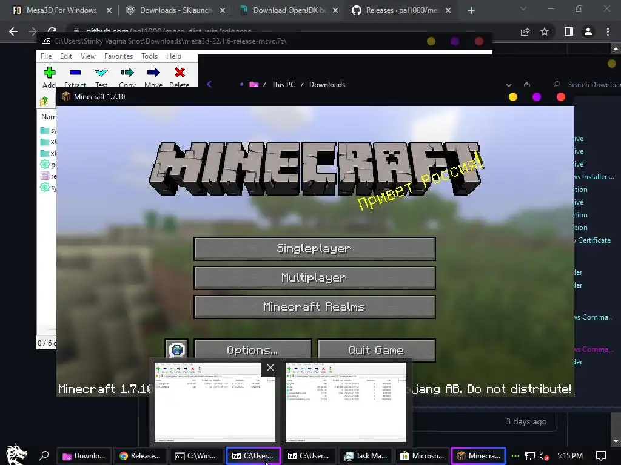This screenshot has width=621, height=465.
Task: Open taskbar search magnifier
Action: coord(44,455)
